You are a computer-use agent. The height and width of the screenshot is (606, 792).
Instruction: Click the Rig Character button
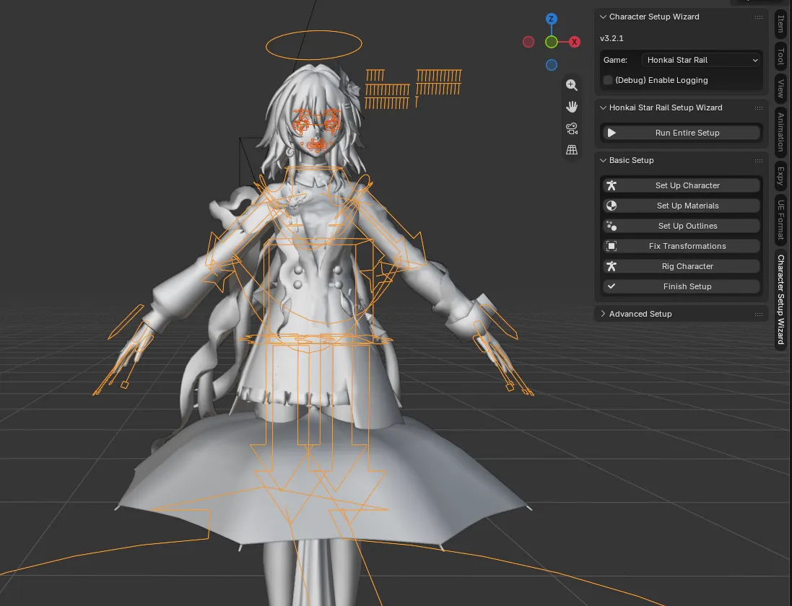tap(681, 266)
